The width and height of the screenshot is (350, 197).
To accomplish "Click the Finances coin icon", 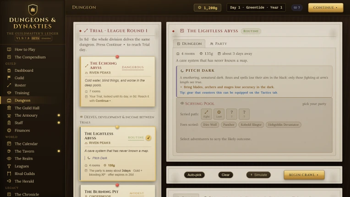I will tap(9, 130).
